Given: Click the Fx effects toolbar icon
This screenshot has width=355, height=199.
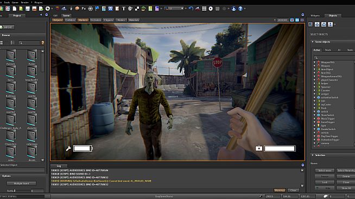Looking at the screenshot, I should [x=84, y=9].
